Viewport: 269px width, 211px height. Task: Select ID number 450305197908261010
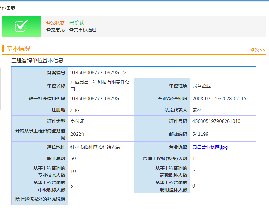coord(216,121)
